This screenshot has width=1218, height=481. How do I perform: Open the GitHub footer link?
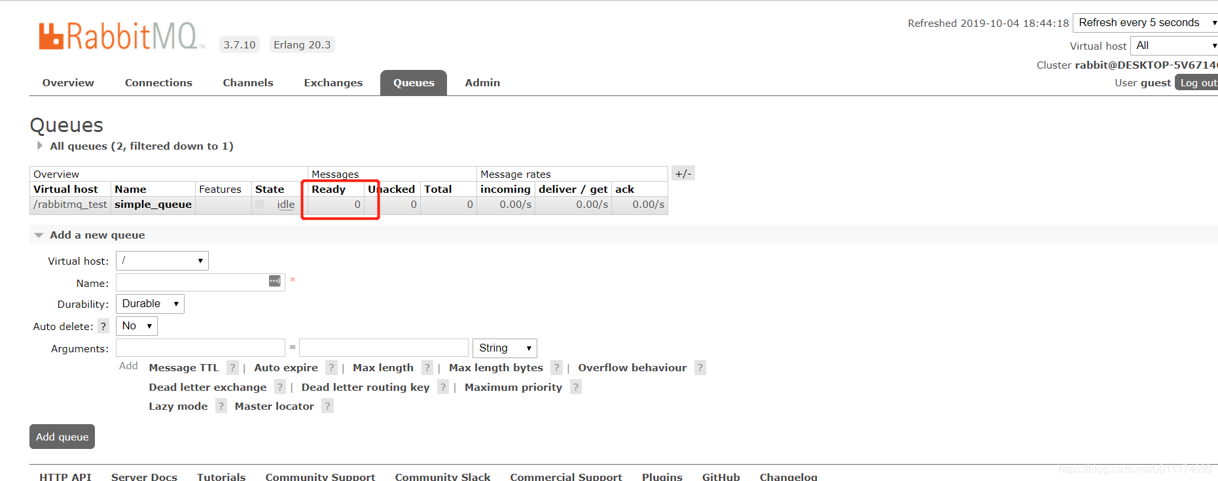[x=721, y=476]
